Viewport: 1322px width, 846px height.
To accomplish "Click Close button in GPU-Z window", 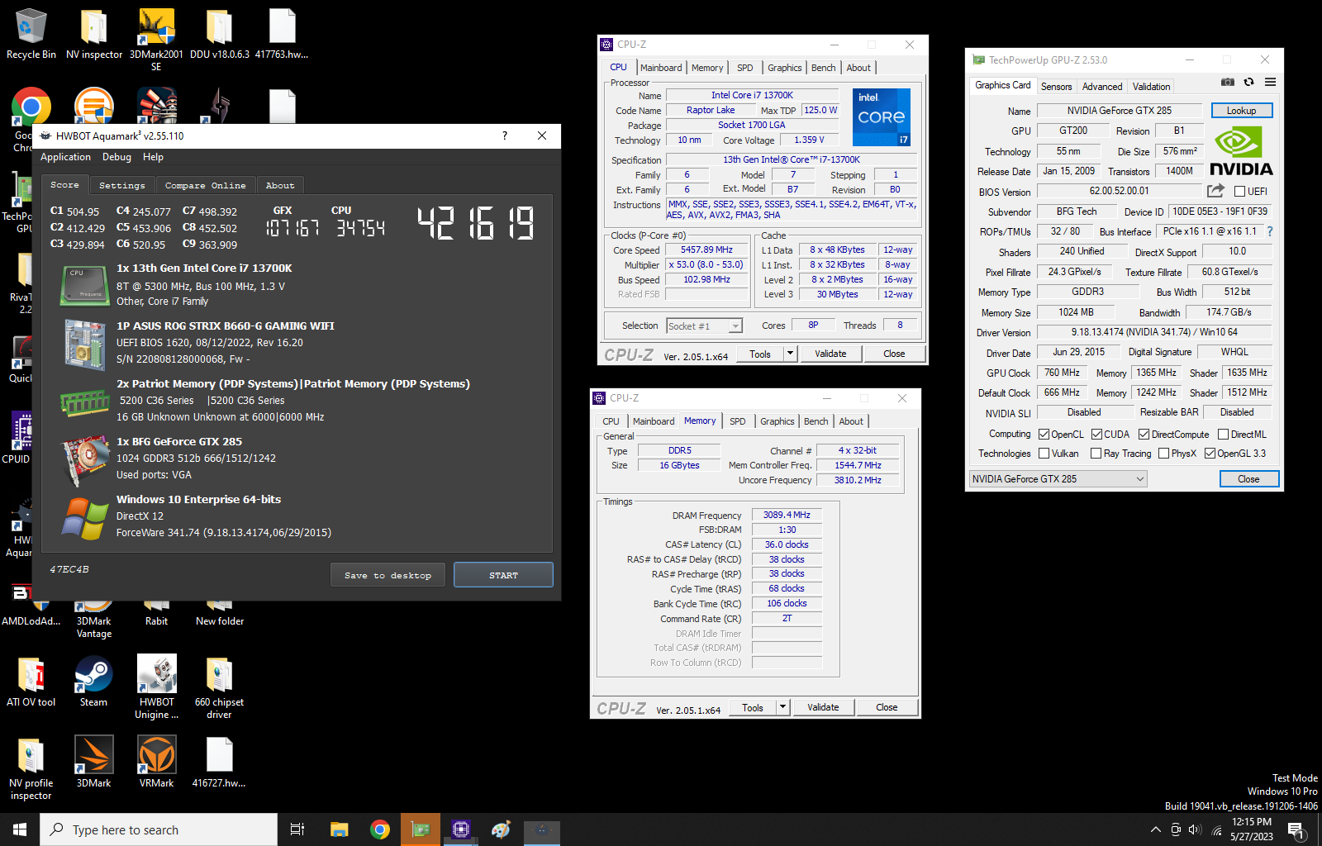I will [1248, 479].
